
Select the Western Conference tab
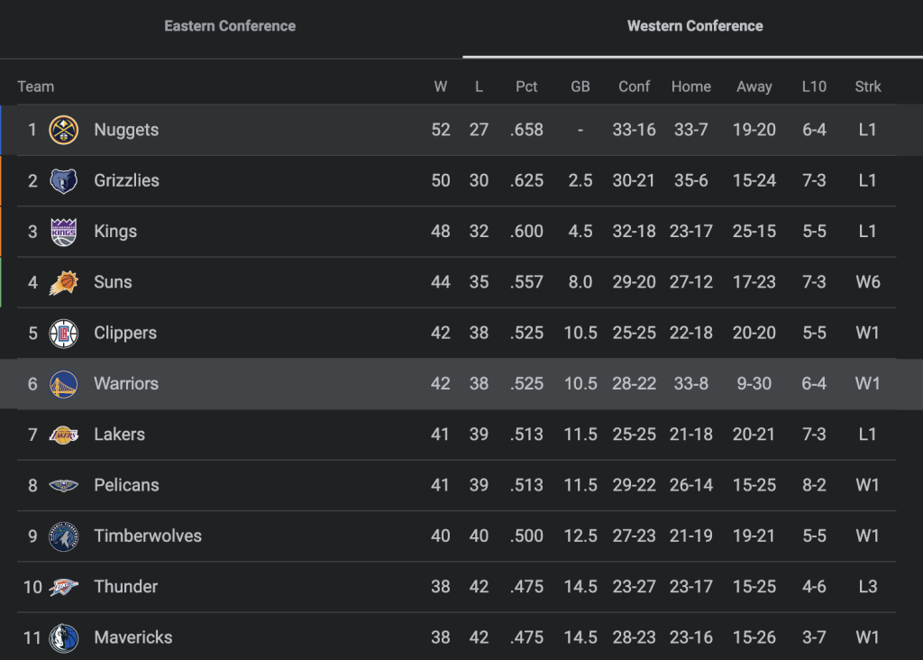[x=695, y=26]
